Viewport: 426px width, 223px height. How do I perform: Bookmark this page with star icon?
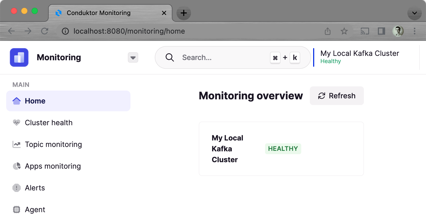344,31
